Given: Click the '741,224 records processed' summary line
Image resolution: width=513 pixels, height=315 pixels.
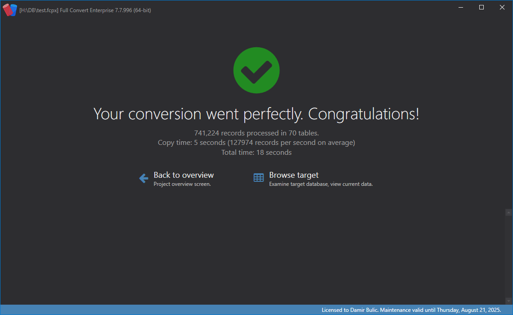Looking at the screenshot, I should pos(256,133).
